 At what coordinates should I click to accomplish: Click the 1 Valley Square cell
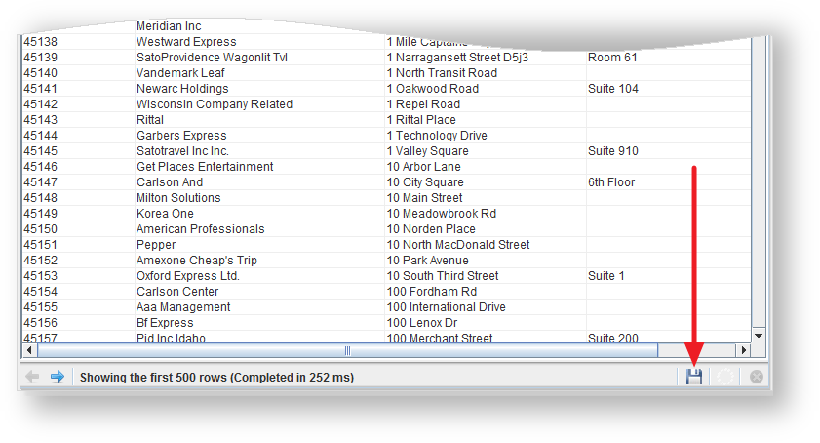pos(486,151)
